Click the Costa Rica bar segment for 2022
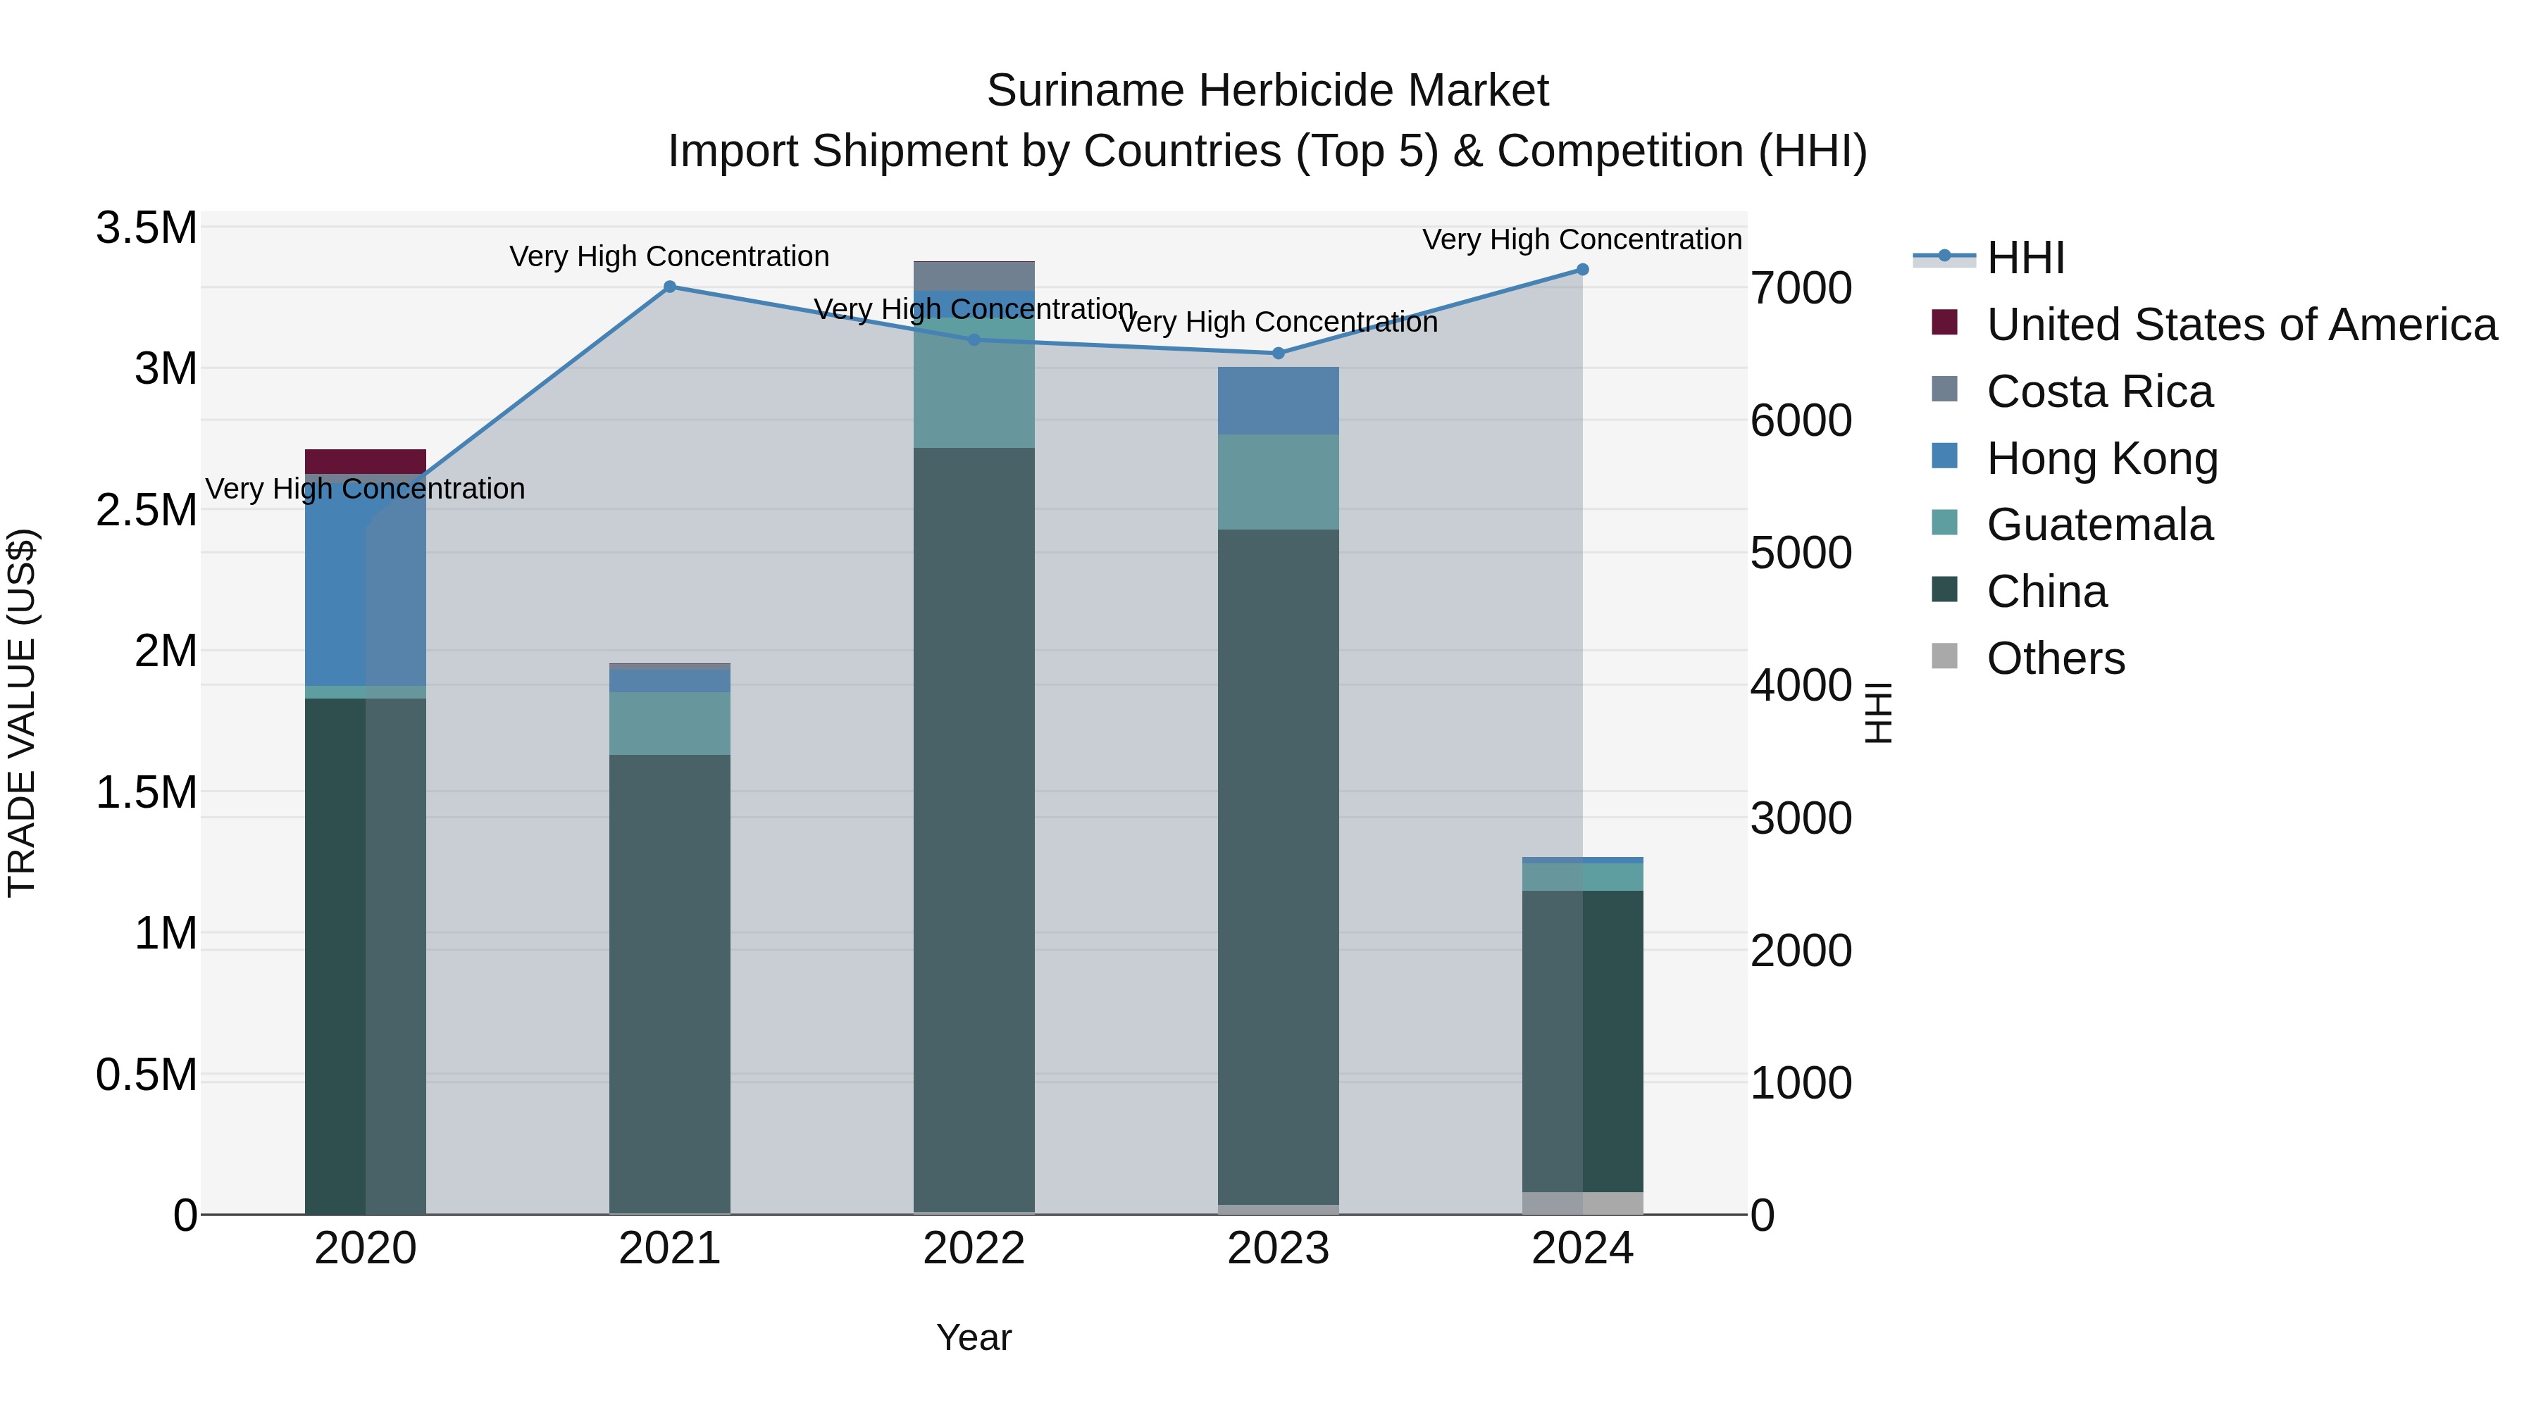Screen dimensions: 2536x1426 click(x=975, y=277)
